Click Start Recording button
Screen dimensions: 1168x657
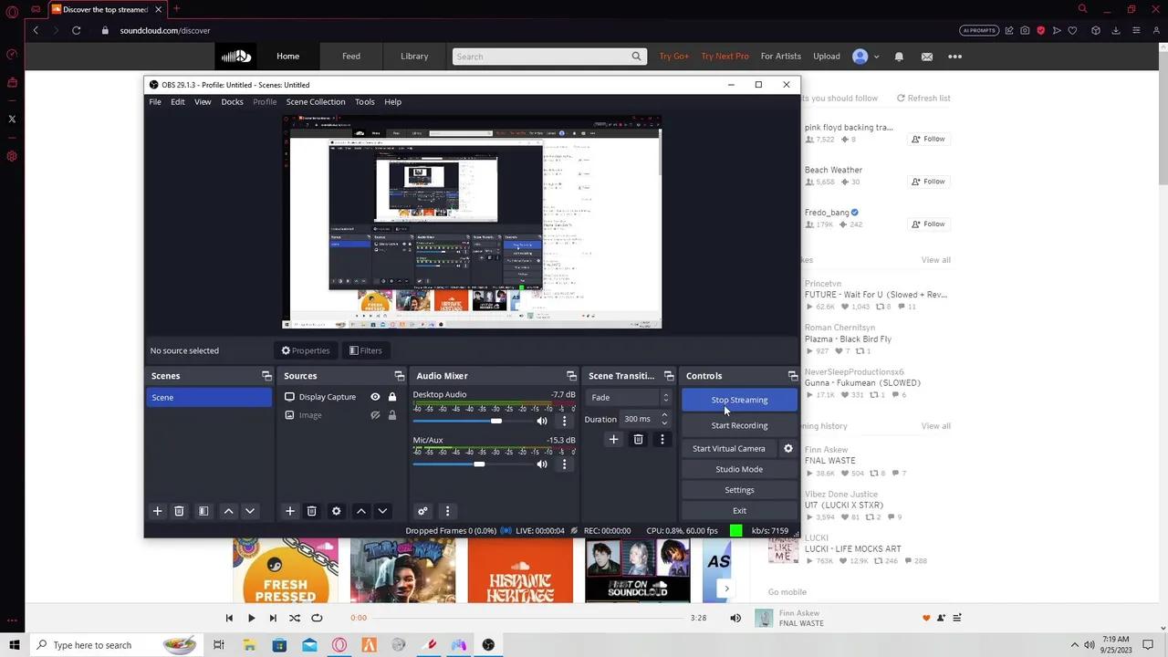(739, 425)
